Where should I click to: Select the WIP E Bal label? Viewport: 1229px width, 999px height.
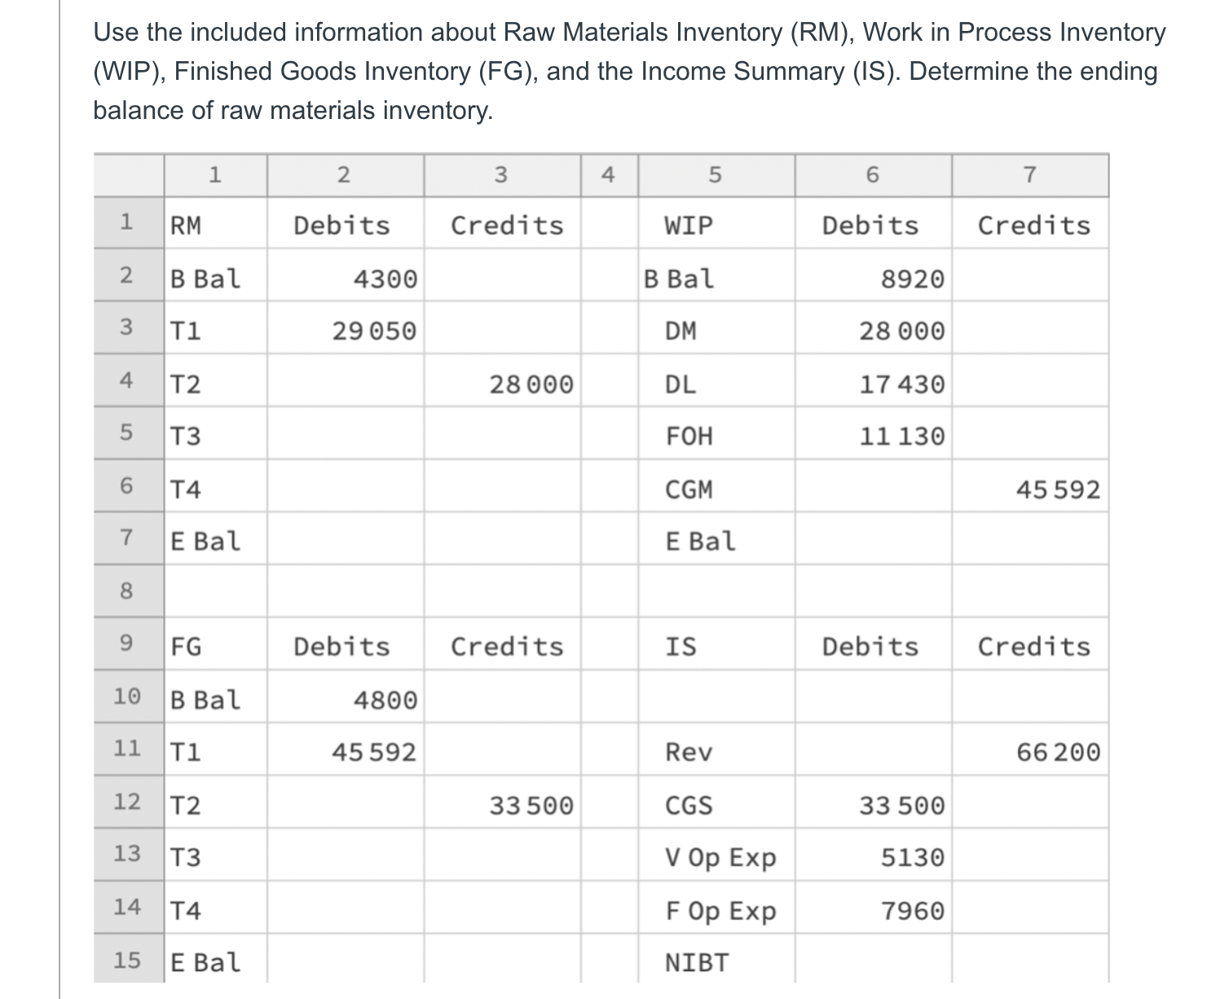700,540
